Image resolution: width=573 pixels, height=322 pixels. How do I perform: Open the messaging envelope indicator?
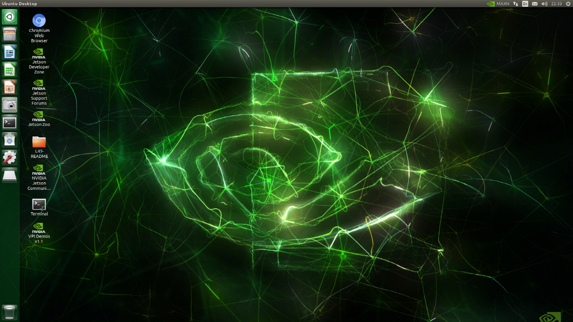(535, 3)
